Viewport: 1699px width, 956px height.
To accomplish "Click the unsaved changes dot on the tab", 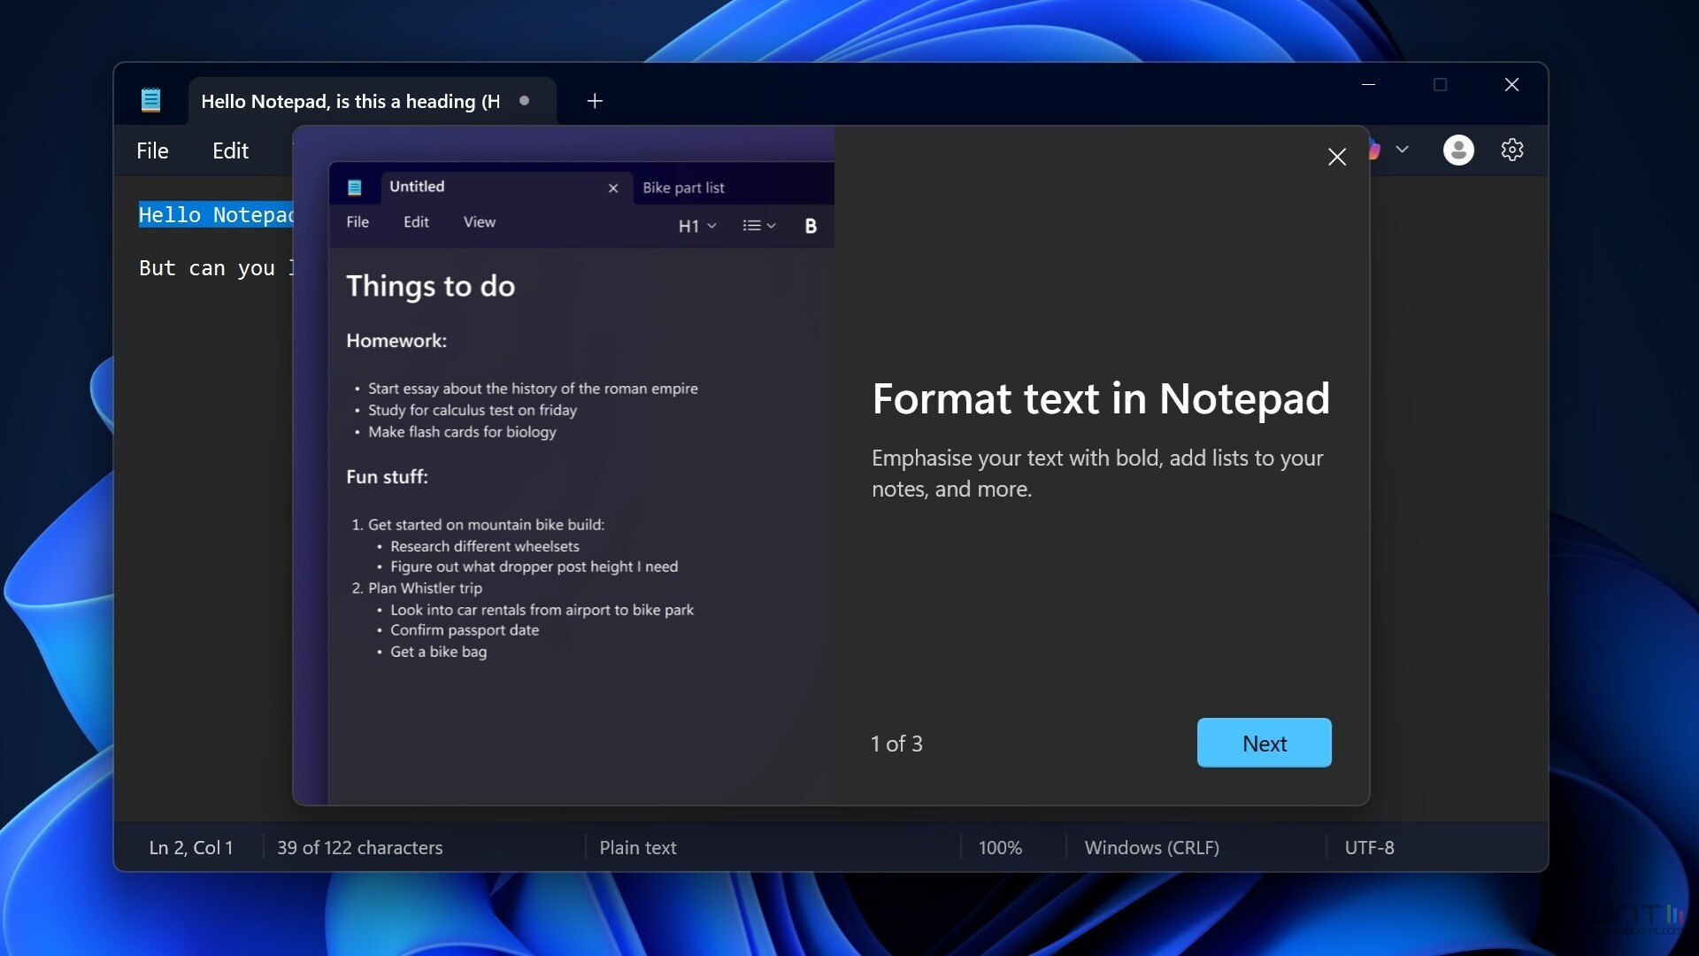I will click(525, 100).
